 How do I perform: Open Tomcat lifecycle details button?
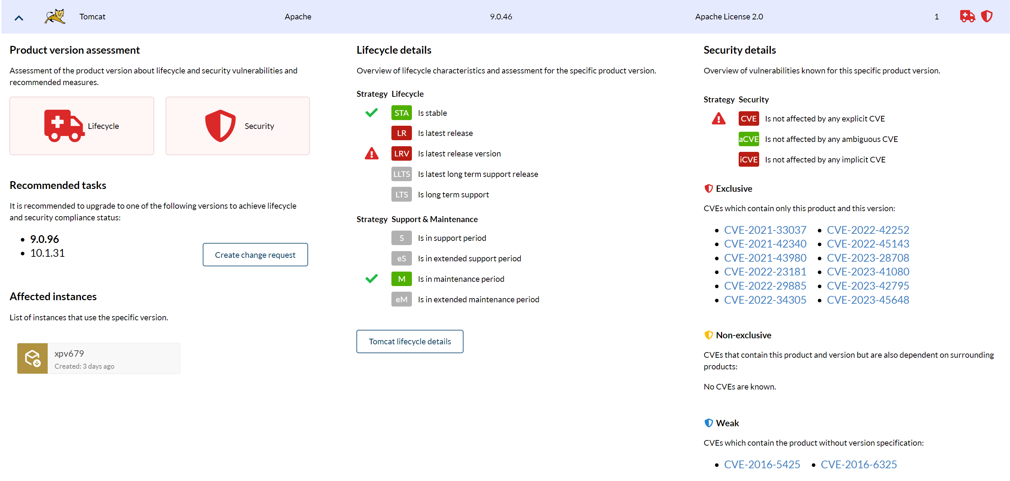410,342
